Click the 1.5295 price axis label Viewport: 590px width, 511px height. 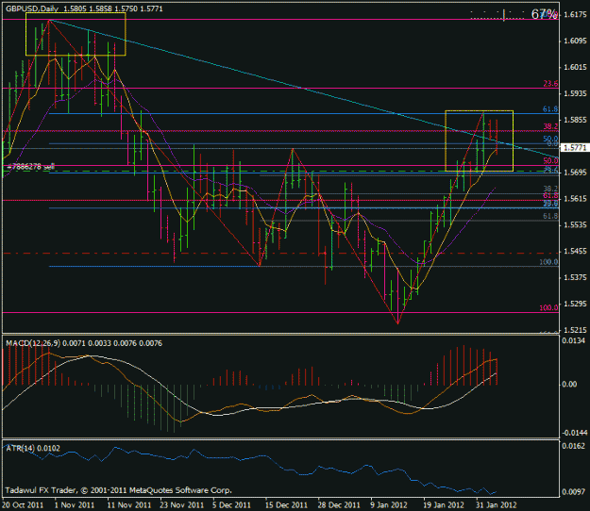point(575,304)
